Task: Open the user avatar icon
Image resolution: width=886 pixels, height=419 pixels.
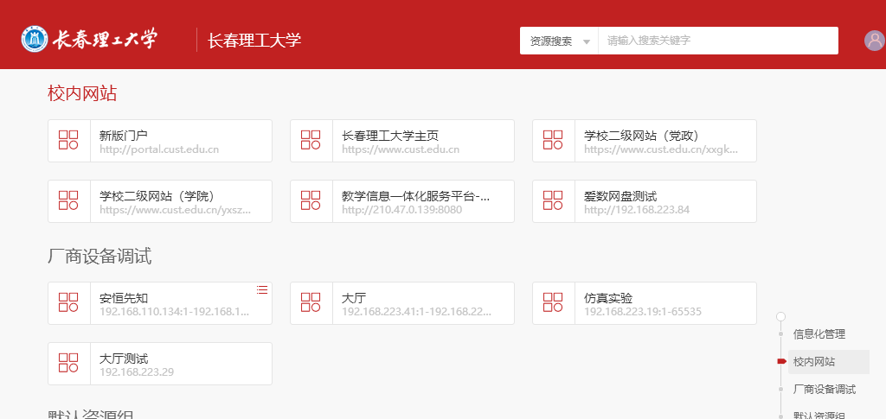Action: [875, 41]
